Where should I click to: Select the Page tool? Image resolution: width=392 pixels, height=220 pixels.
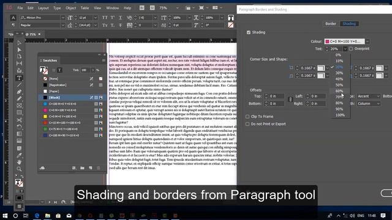19,56
